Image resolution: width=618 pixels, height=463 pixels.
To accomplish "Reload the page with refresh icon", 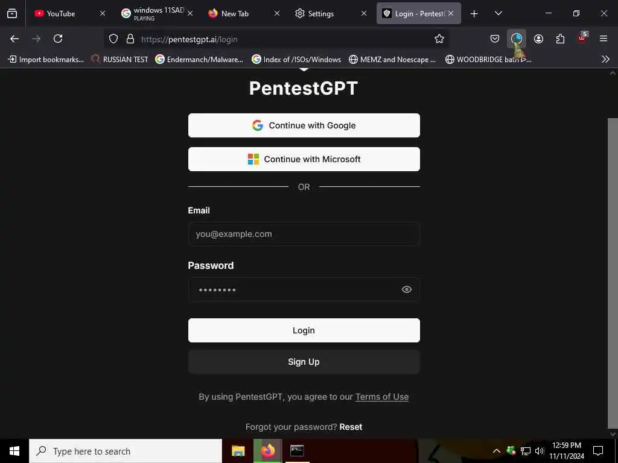I will coord(58,39).
